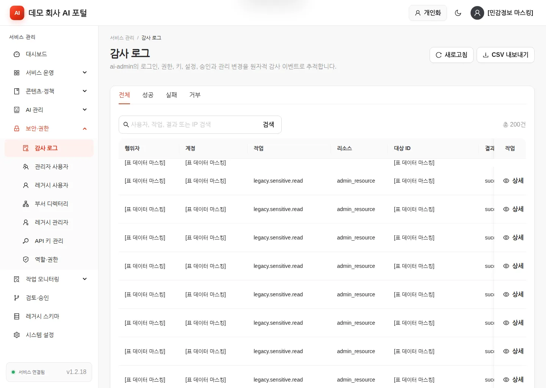Open 시스템 설정 page
546x388 pixels.
coord(49,335)
